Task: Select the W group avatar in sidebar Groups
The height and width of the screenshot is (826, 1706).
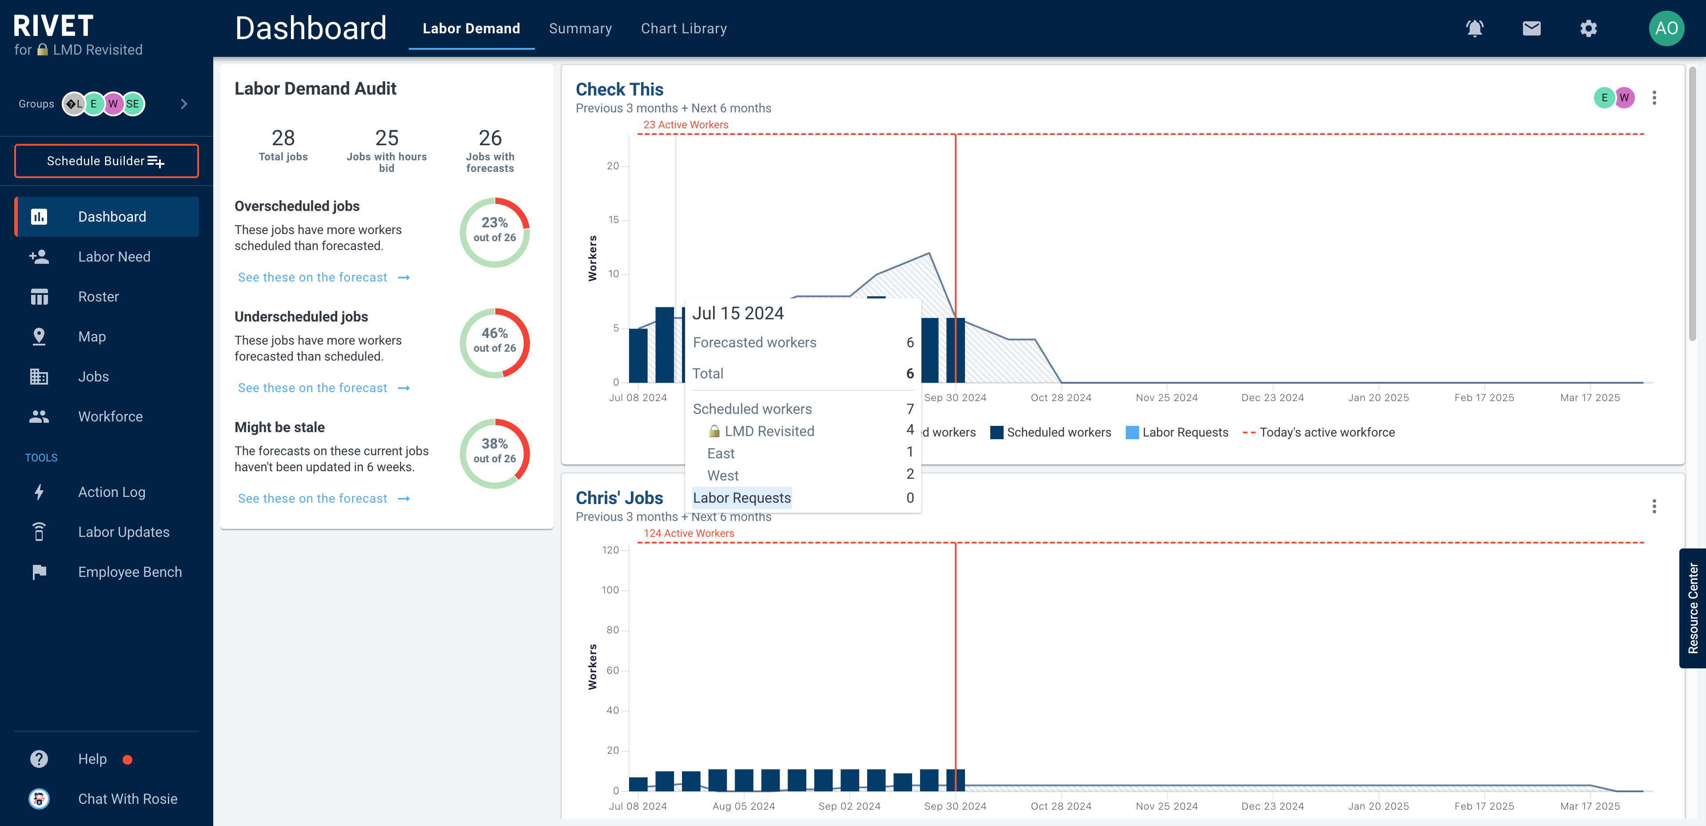Action: point(113,104)
